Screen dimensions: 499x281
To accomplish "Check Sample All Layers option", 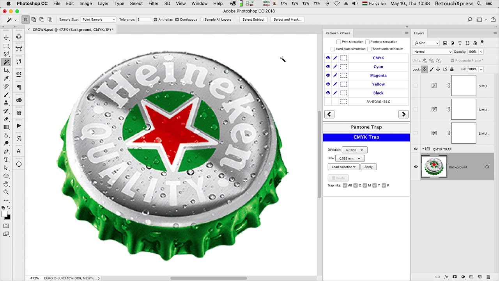I will (x=202, y=20).
